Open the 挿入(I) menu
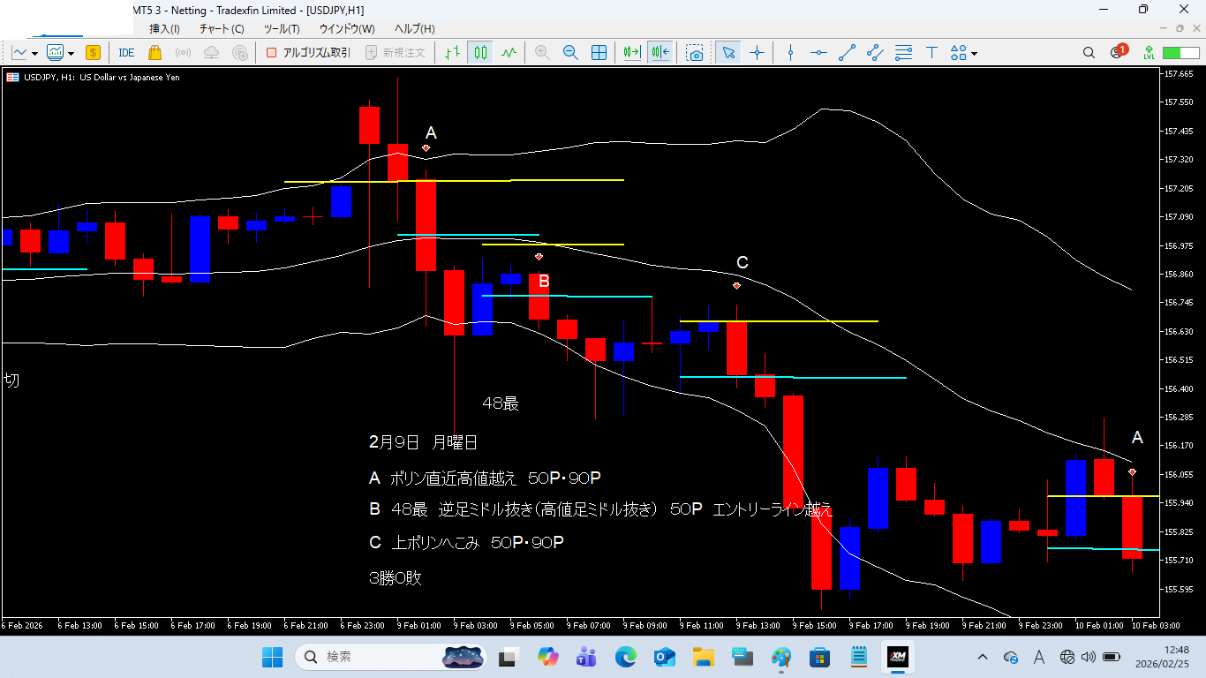 coord(164,29)
